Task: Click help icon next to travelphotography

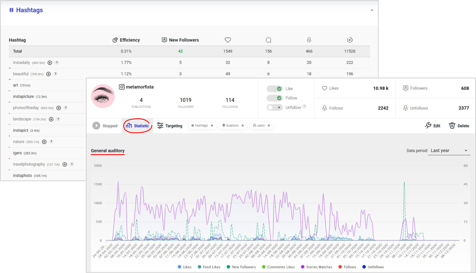Action: [x=72, y=164]
